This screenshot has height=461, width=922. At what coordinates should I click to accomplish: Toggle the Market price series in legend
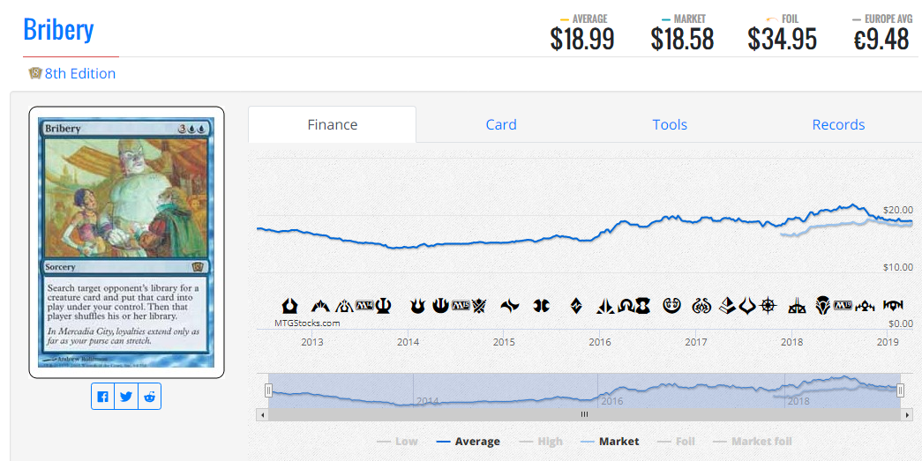[x=610, y=442]
